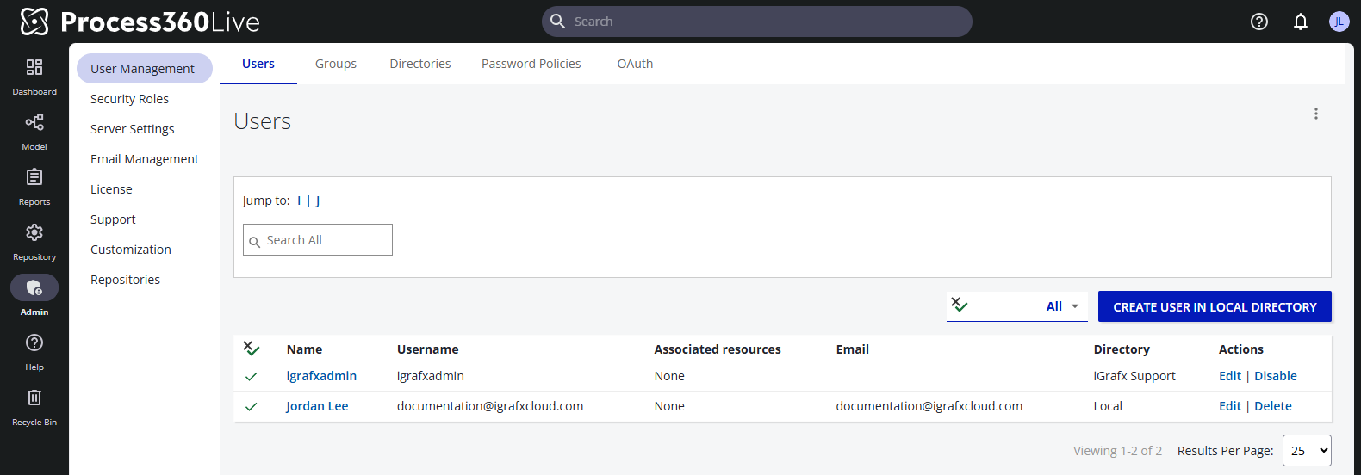The image size is (1361, 475).
Task: Open the Results Per Page dropdown
Action: click(x=1307, y=451)
